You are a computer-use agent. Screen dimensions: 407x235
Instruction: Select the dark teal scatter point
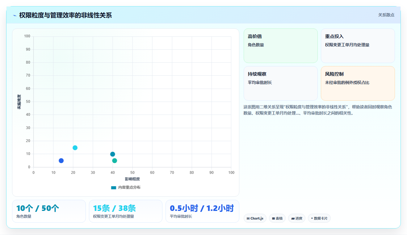pos(112,154)
